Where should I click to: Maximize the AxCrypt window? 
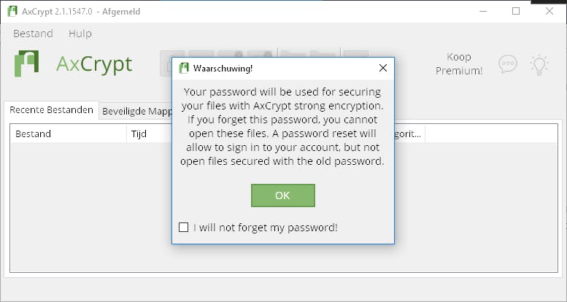[516, 11]
